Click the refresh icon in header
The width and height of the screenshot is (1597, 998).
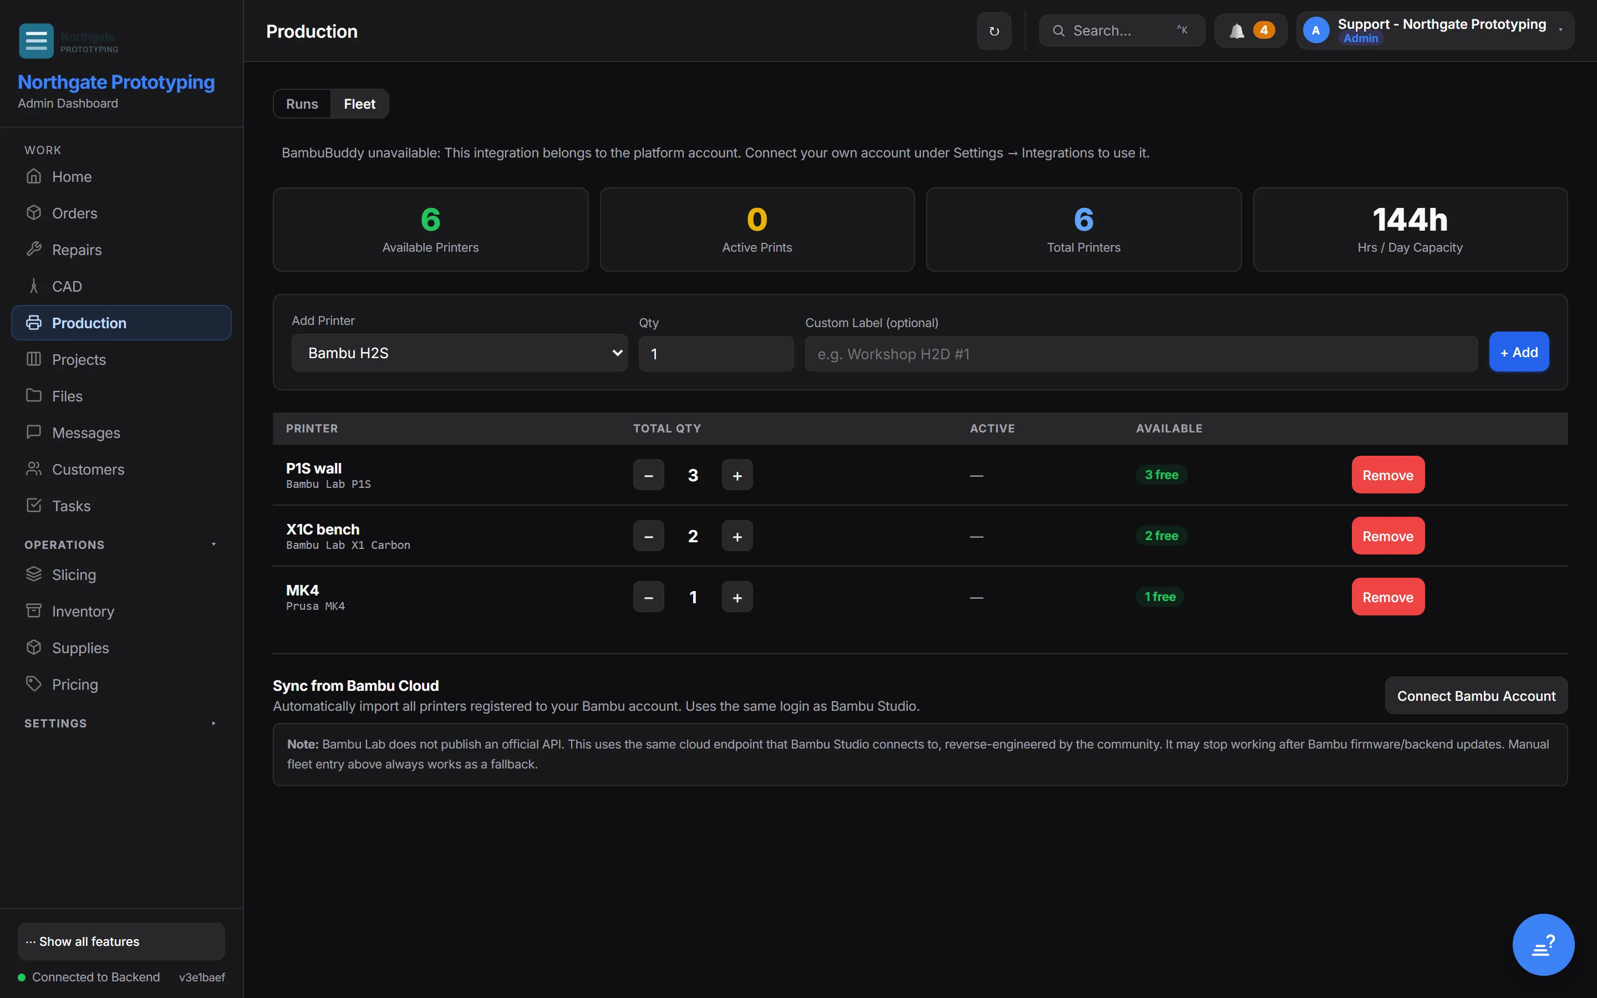tap(994, 31)
